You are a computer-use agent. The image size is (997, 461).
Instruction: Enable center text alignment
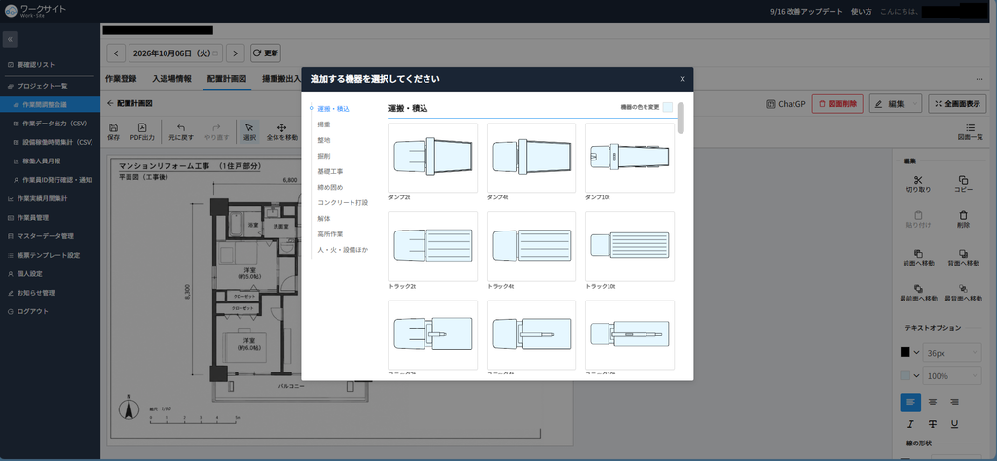(x=933, y=402)
